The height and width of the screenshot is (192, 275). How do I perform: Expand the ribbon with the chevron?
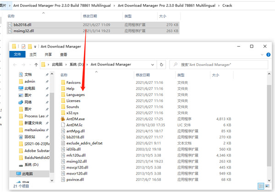(262, 55)
